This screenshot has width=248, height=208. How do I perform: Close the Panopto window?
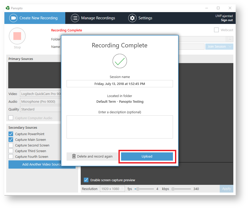click(230, 8)
